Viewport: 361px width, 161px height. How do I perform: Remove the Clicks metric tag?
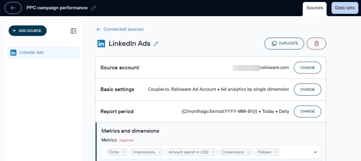124,152
